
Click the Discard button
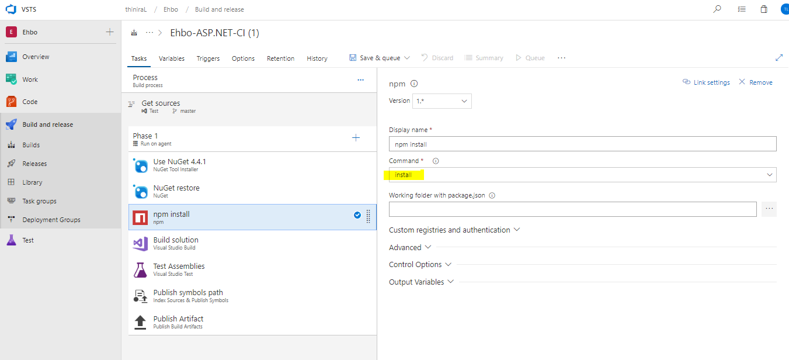point(437,58)
